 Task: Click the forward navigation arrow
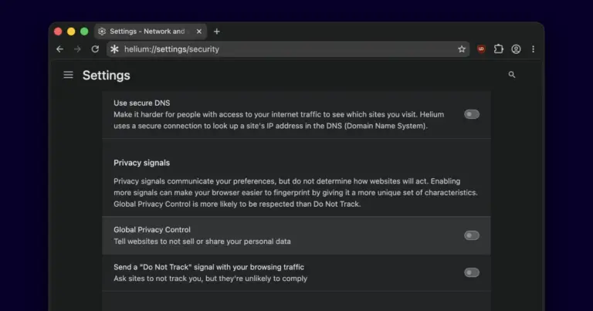(x=77, y=49)
